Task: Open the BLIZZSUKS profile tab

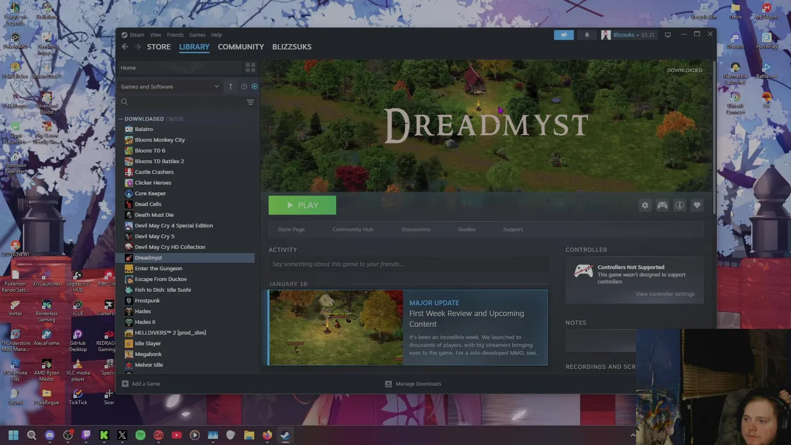Action: click(x=292, y=47)
